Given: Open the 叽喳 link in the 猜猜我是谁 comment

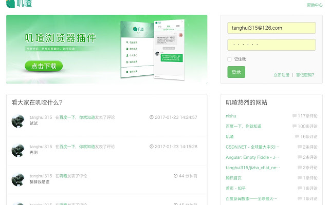Looking at the screenshot, I should [63, 176].
